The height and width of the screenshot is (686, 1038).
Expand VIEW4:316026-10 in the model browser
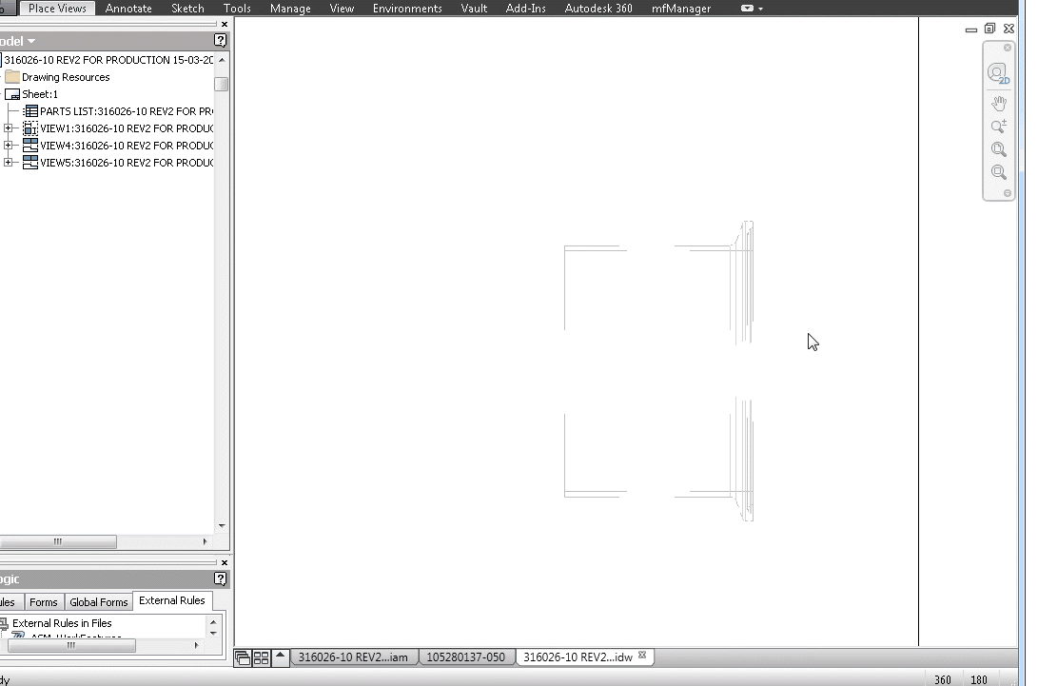[9, 146]
